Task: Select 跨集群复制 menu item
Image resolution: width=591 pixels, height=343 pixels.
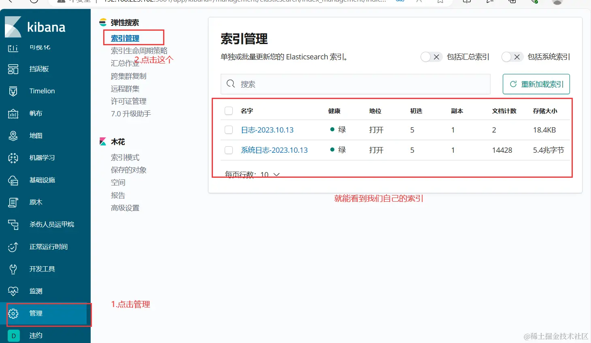Action: (129, 76)
